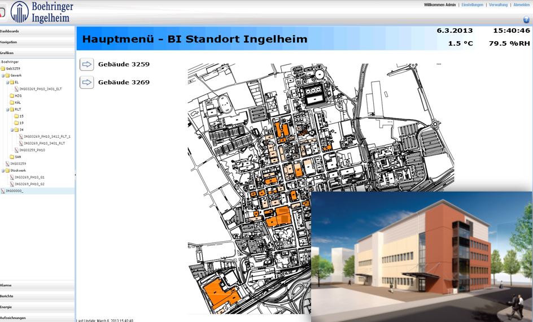Viewport: 533px width, 322px height.
Task: Open ING3269_PH10_G2 floor graphic icon
Action: [12, 184]
